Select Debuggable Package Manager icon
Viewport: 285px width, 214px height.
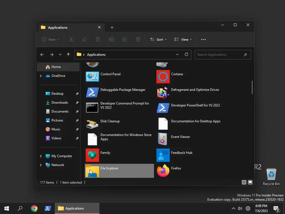92,92
